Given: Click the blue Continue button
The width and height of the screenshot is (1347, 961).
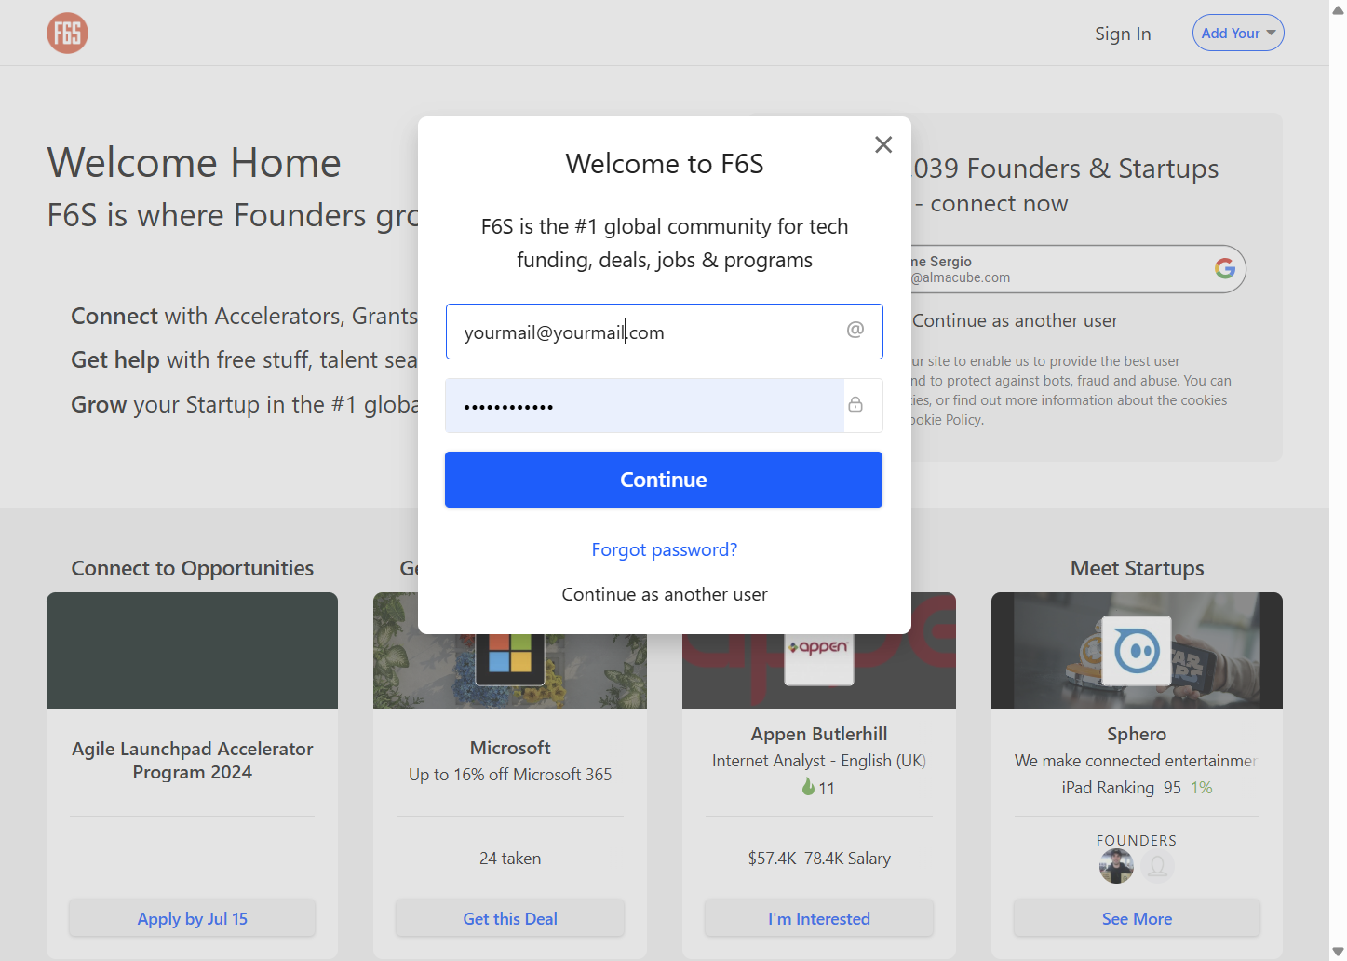Looking at the screenshot, I should point(664,480).
